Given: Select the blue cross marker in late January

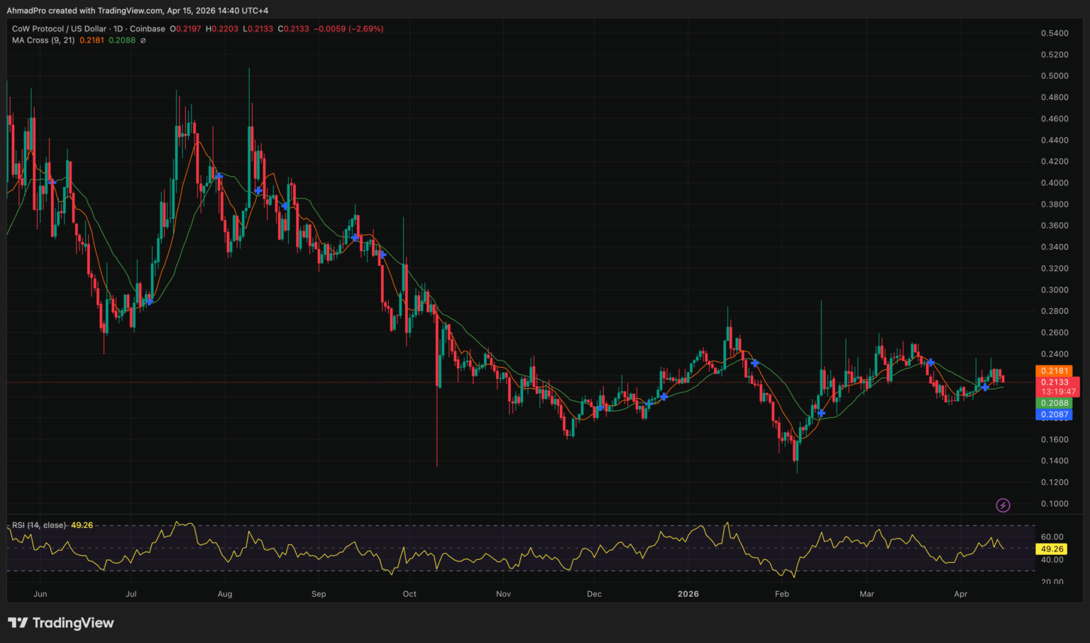Looking at the screenshot, I should [755, 363].
